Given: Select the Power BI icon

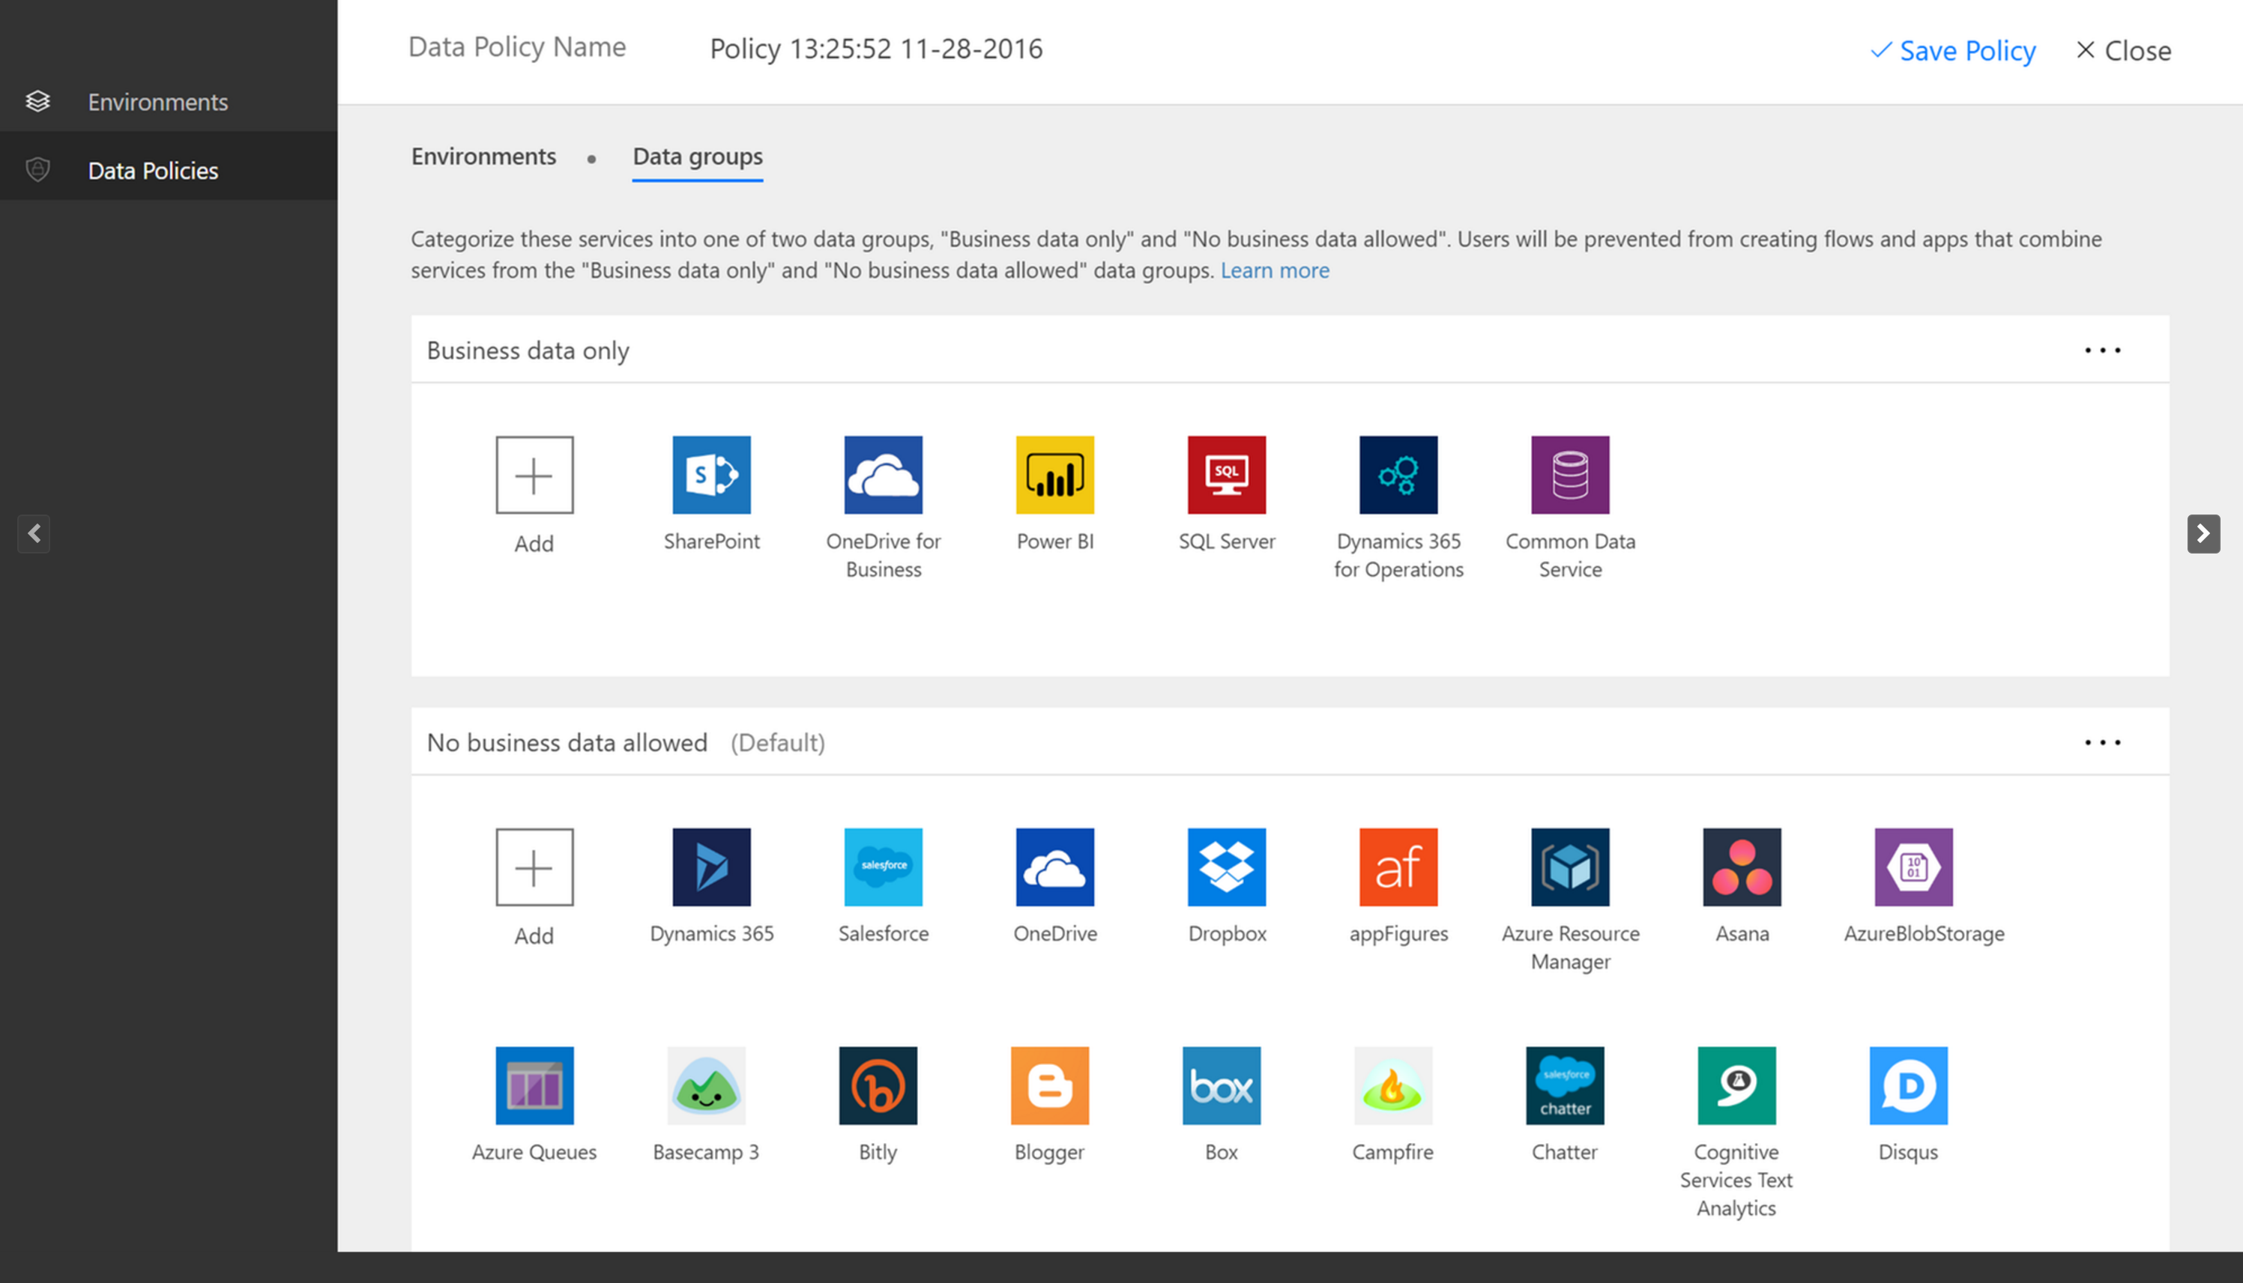Looking at the screenshot, I should 1055,474.
